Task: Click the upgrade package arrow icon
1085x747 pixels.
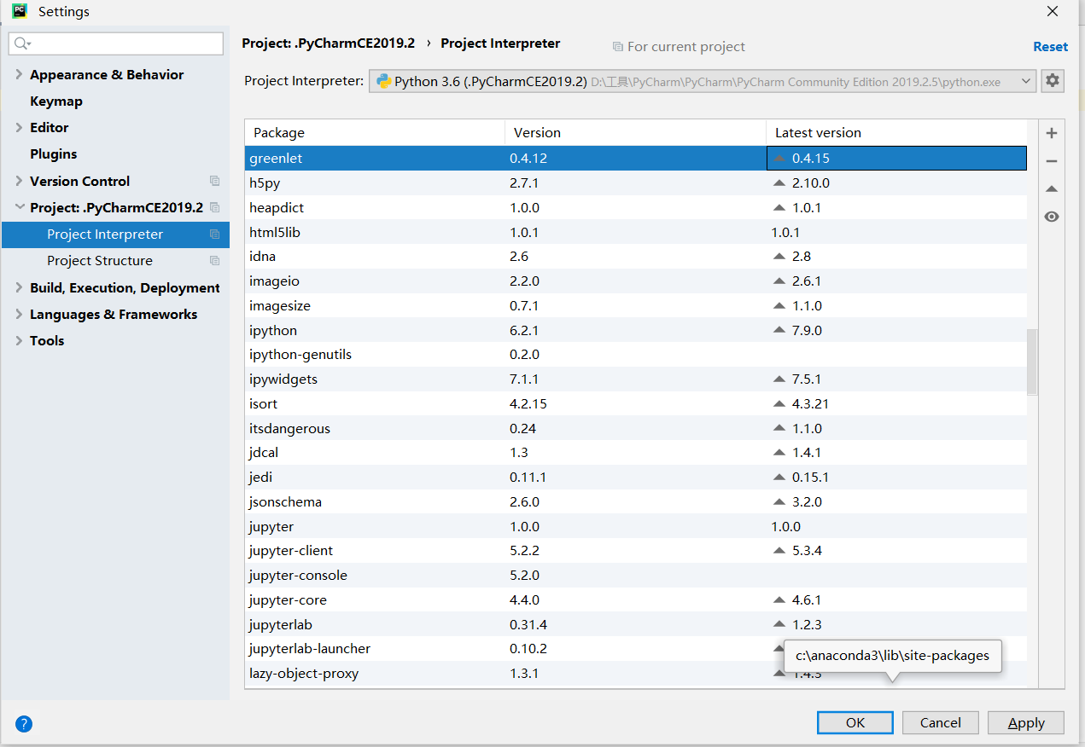Action: coord(1052,189)
